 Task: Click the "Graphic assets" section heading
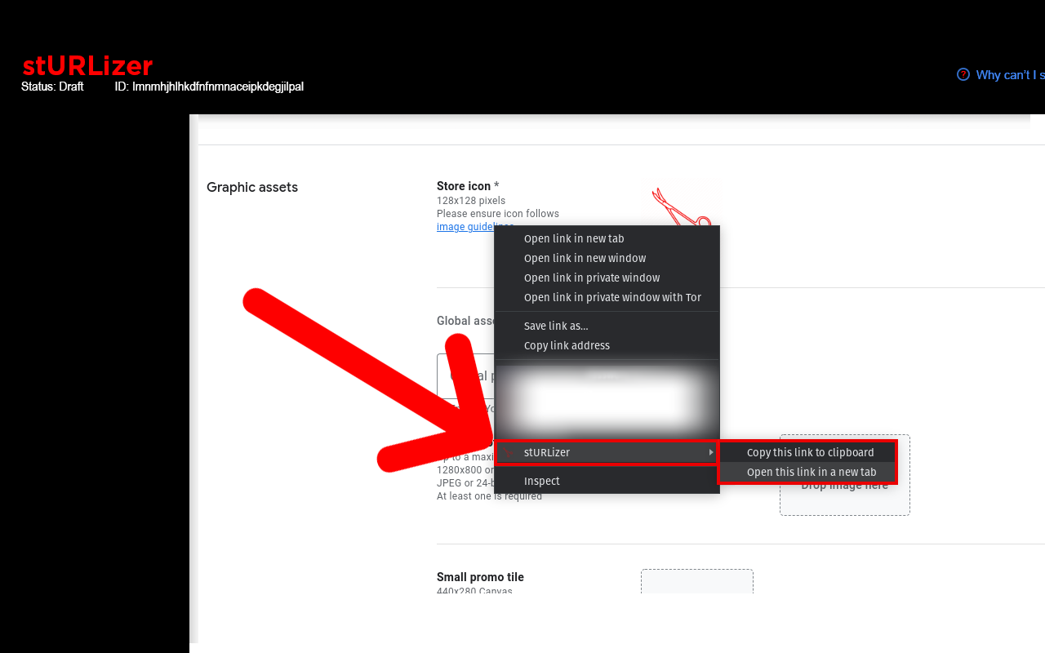pyautogui.click(x=252, y=187)
